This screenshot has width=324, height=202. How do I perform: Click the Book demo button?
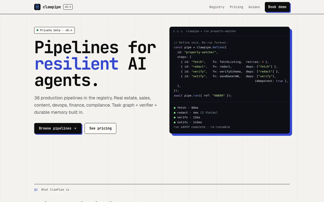click(x=277, y=7)
